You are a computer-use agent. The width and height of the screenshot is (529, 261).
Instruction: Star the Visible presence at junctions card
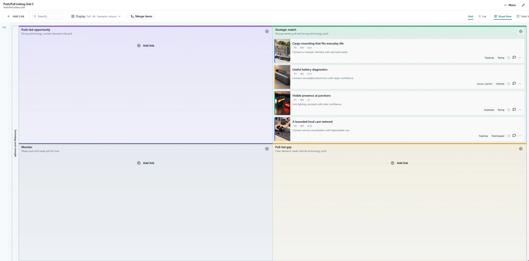coord(509,110)
